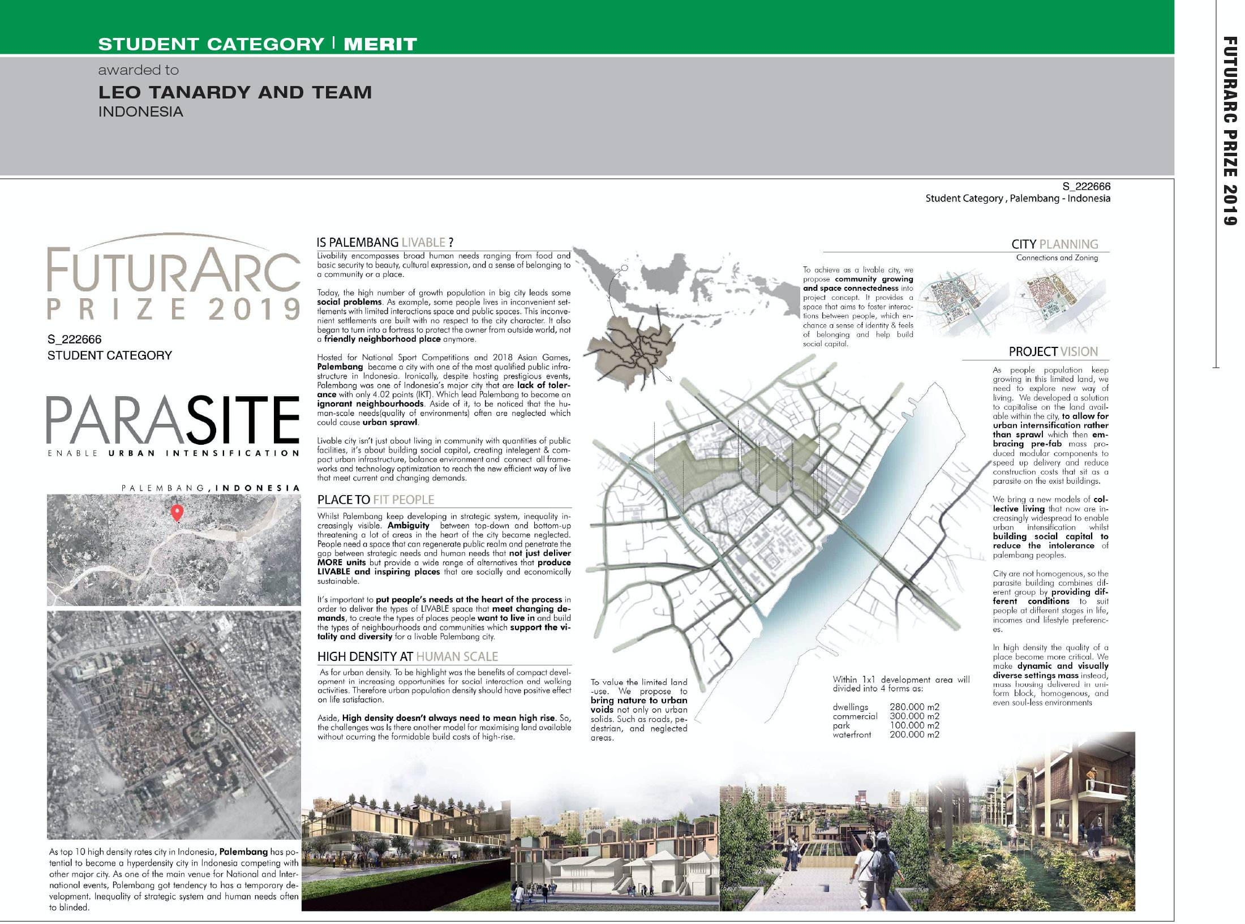This screenshot has width=1245, height=924.
Task: Click the 'park 100.000 m2' row
Action: click(x=886, y=725)
